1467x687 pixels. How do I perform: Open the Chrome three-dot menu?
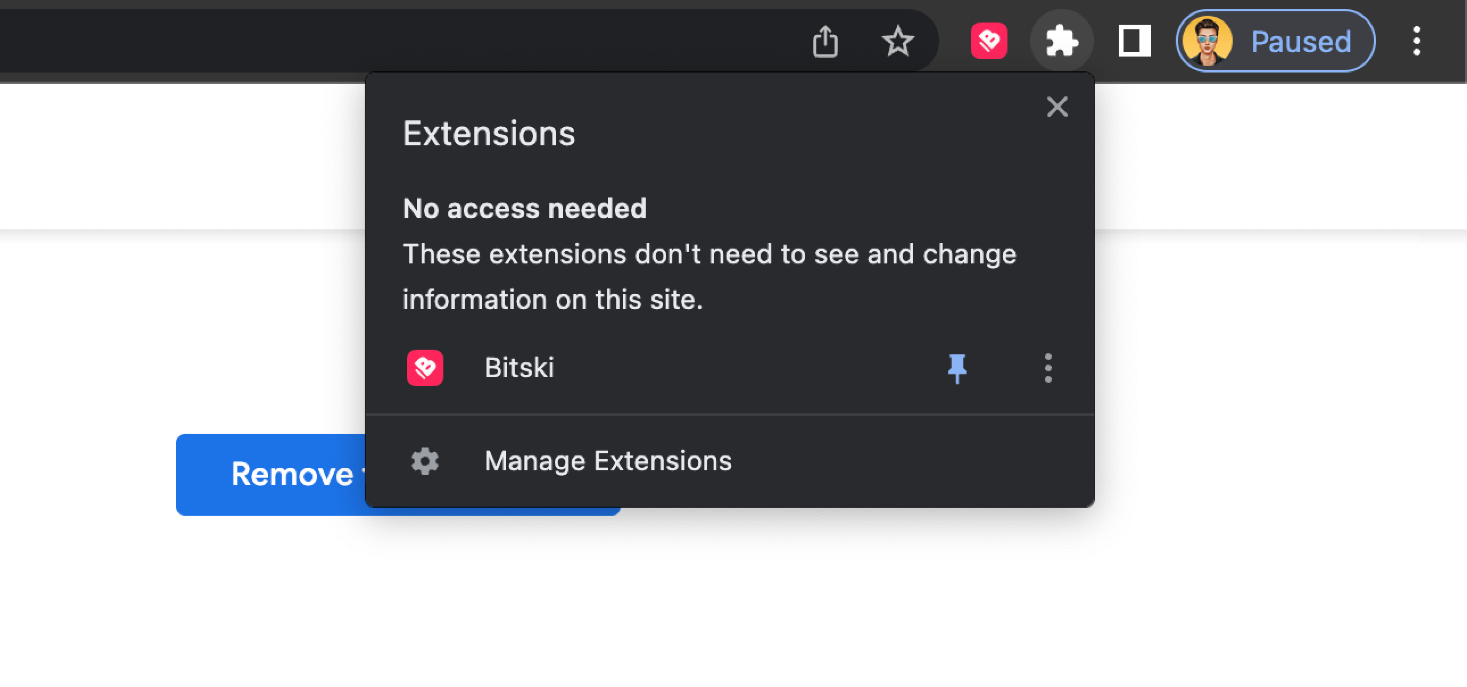coord(1416,40)
